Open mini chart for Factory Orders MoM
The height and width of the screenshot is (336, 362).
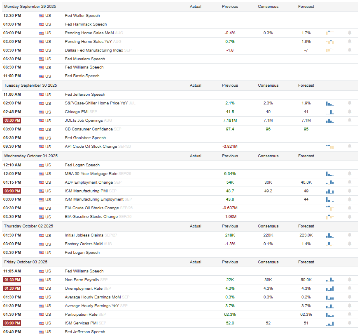click(x=330, y=244)
